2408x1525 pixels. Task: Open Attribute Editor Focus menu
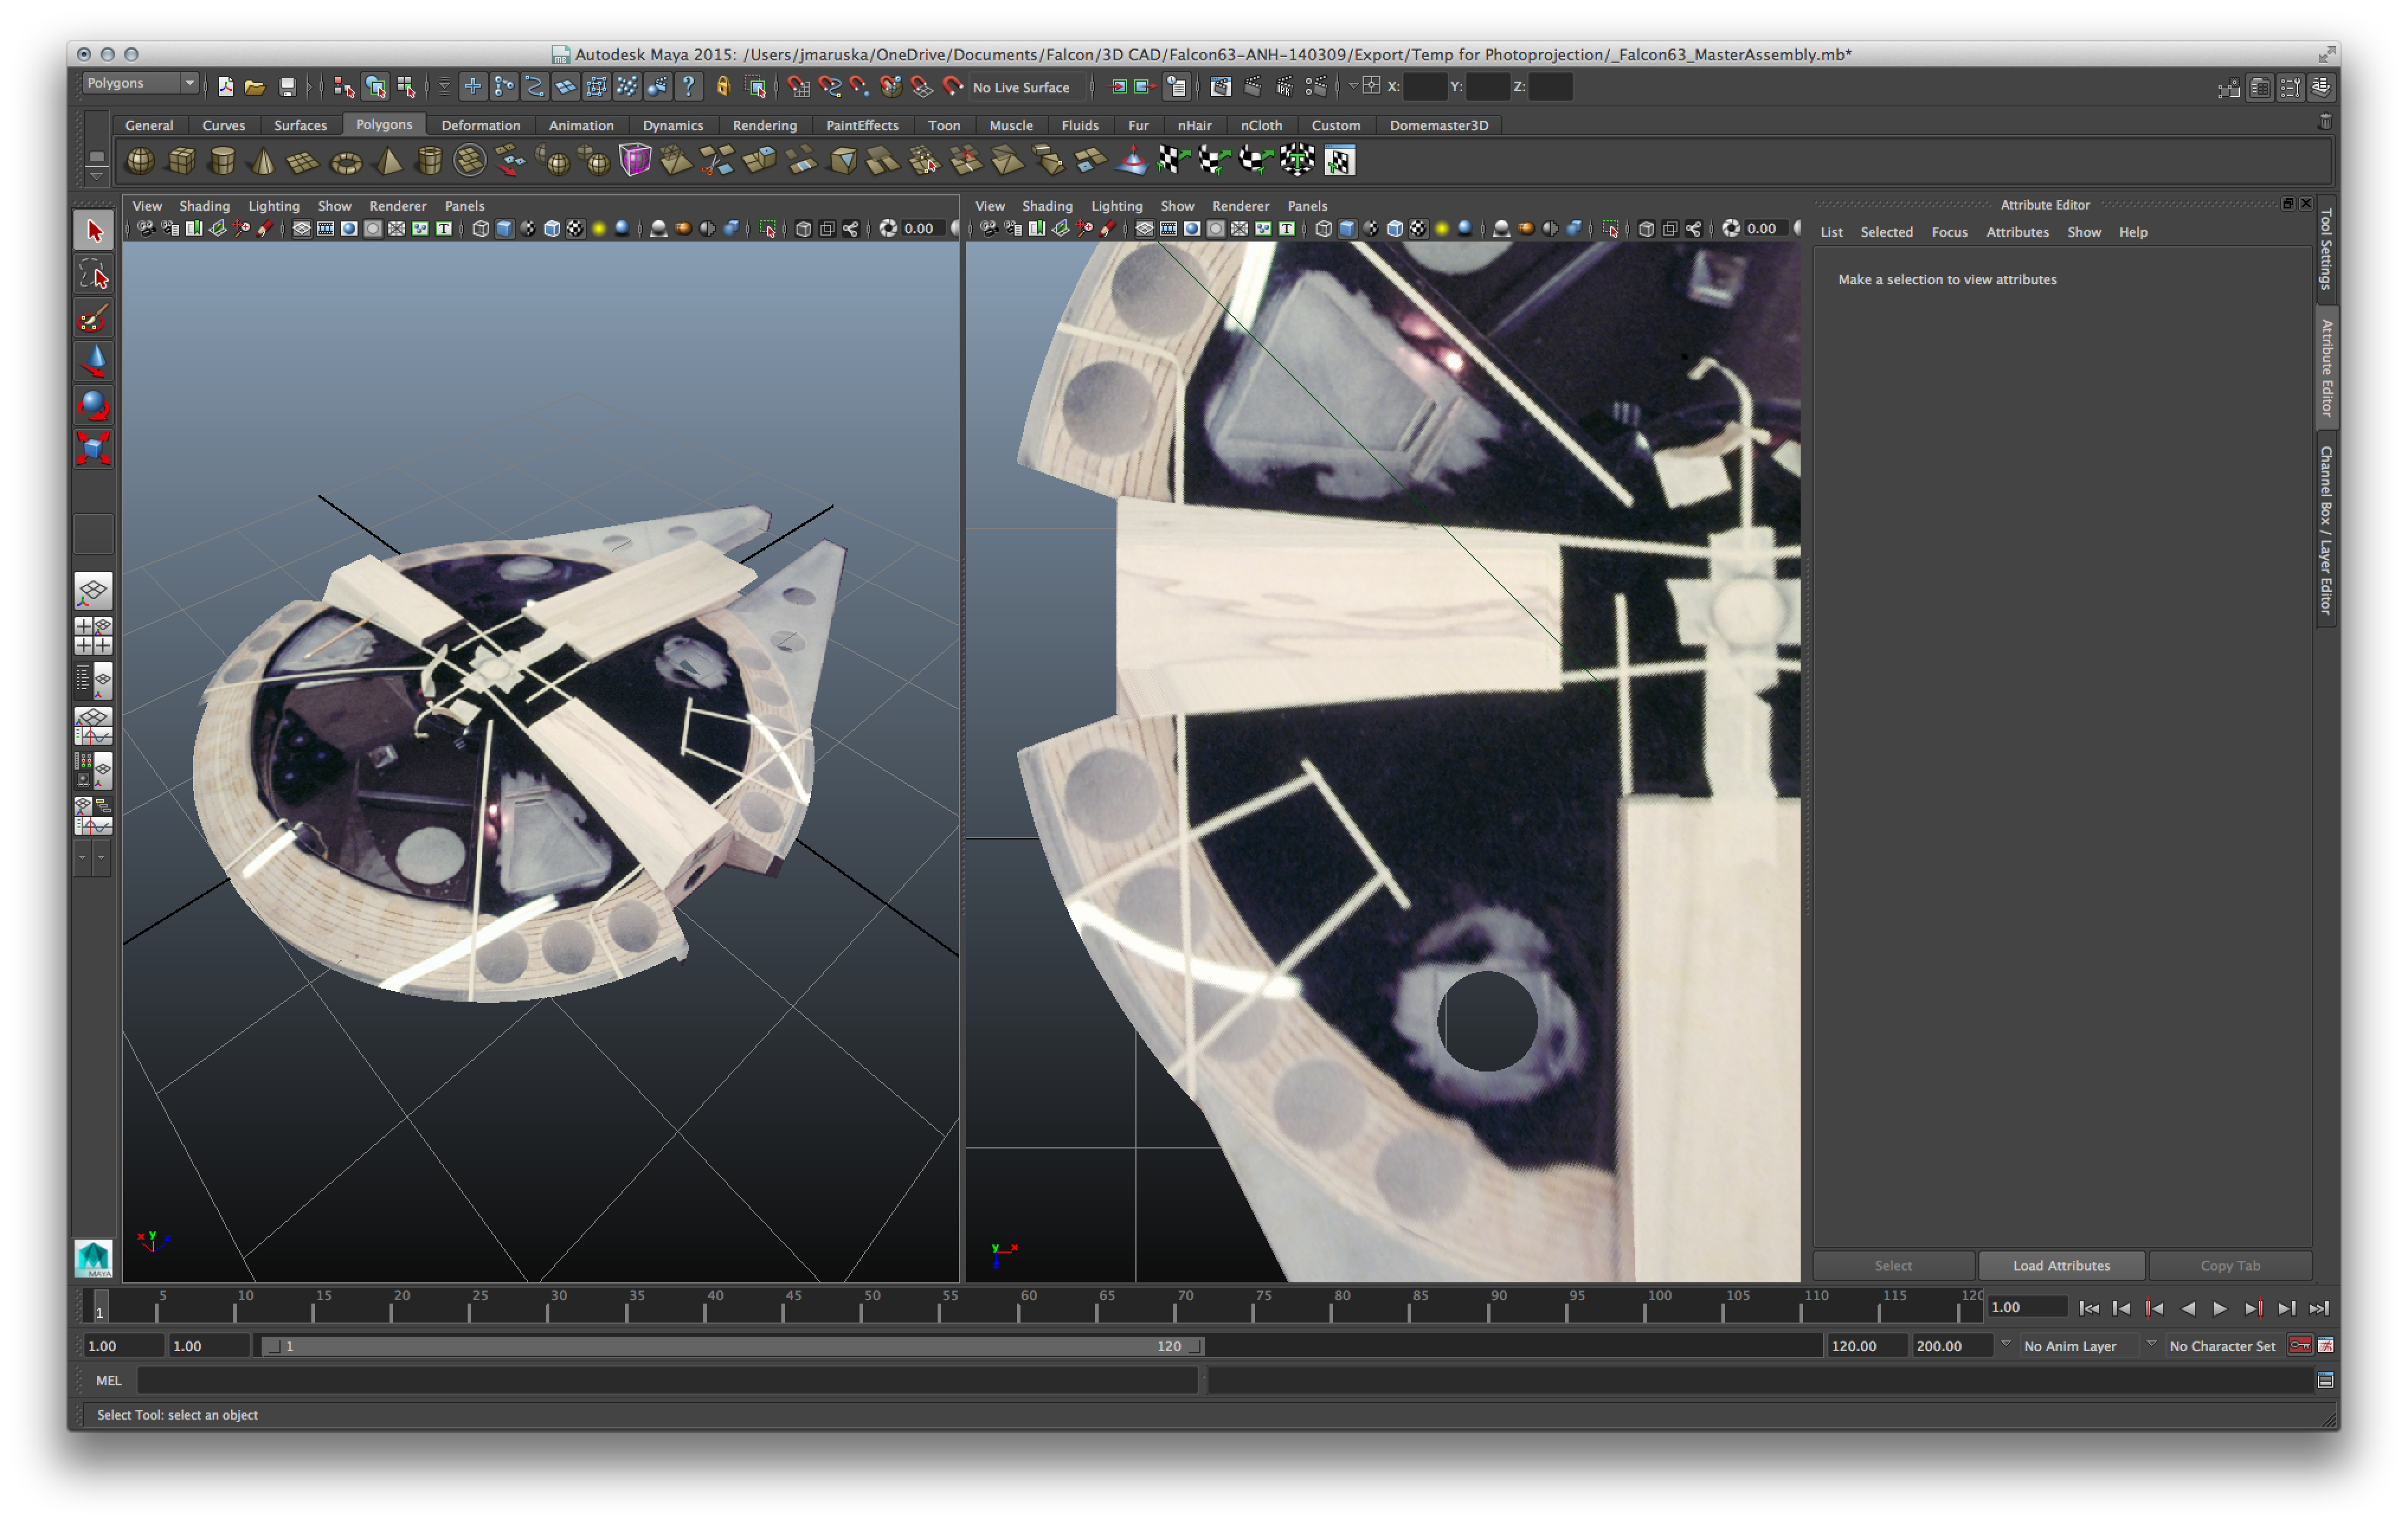(x=1949, y=232)
